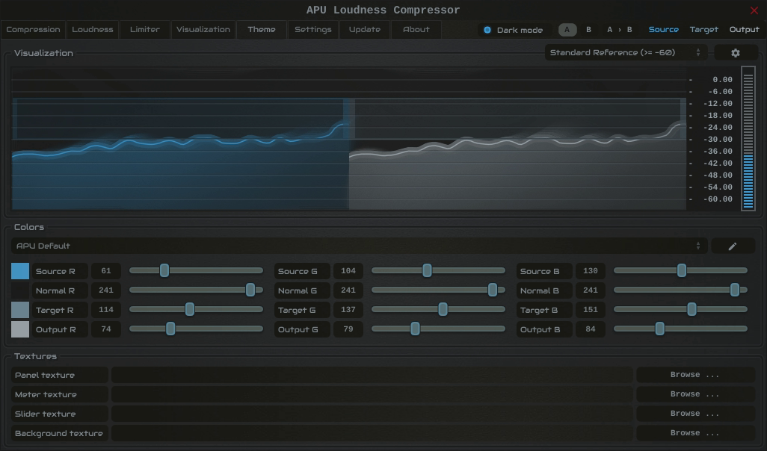Screen dimensions: 767x451
Task: Browse for Slider texture file
Action: 695,414
